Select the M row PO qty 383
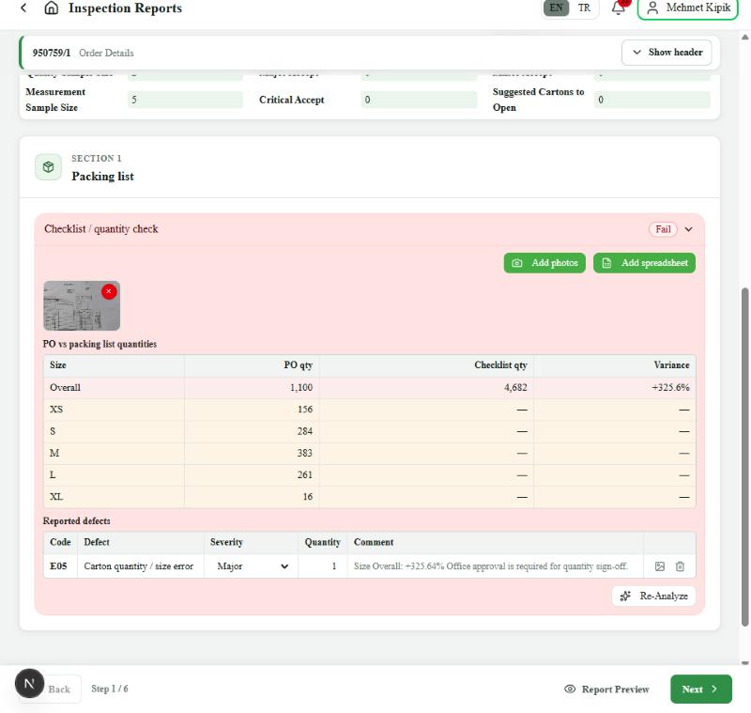The height and width of the screenshot is (713, 751). coord(304,453)
